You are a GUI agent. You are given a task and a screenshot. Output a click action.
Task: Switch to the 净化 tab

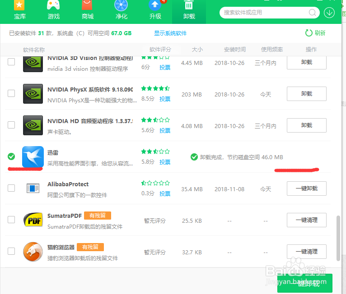click(x=122, y=10)
